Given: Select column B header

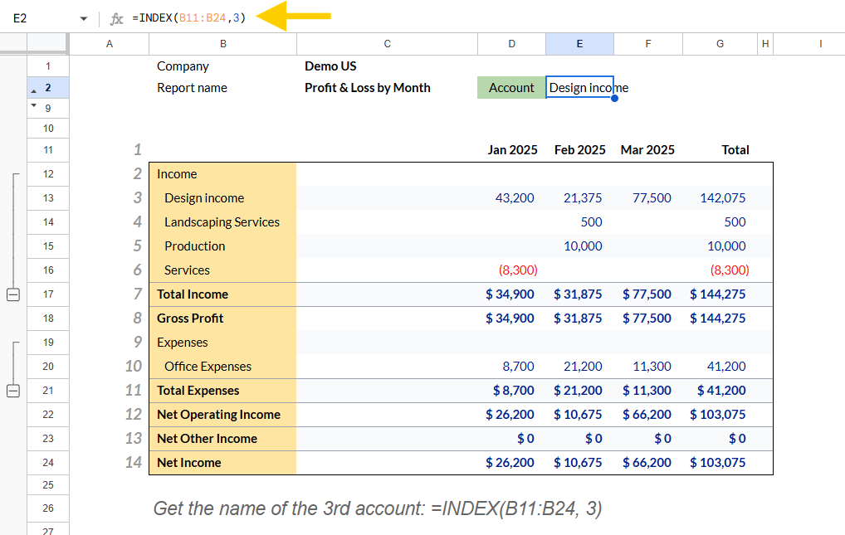Looking at the screenshot, I should point(222,44).
